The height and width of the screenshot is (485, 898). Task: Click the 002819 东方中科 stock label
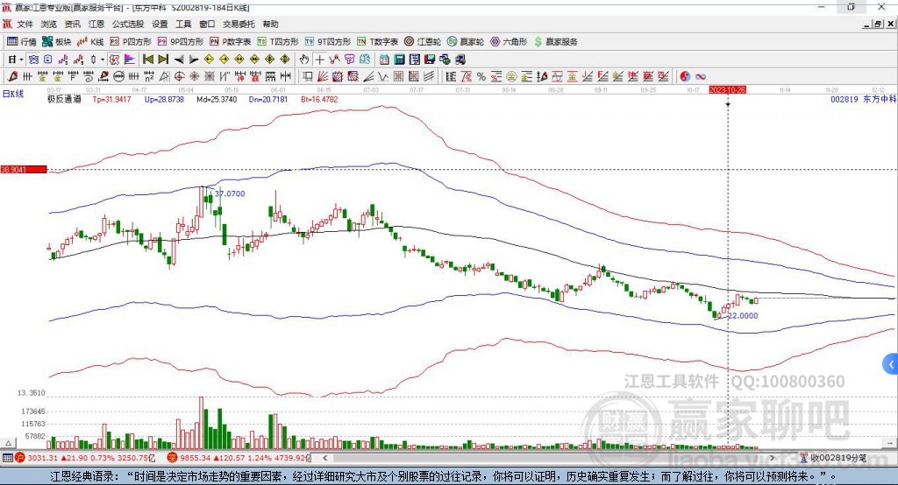[863, 99]
